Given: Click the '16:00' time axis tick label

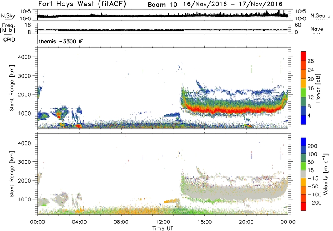Looking at the screenshot, I should click(x=204, y=222).
